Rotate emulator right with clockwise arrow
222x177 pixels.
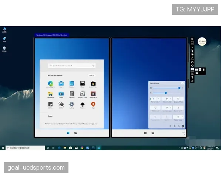[x=192, y=66]
